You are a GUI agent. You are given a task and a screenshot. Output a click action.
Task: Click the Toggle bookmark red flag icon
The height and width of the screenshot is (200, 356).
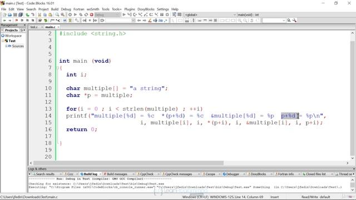pyautogui.click(x=16, y=21)
